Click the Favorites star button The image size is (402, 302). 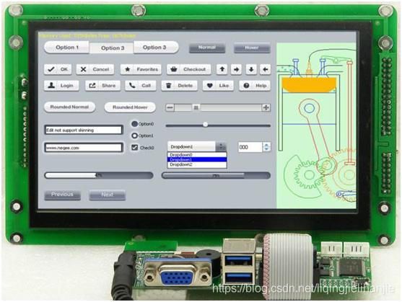pyautogui.click(x=141, y=69)
